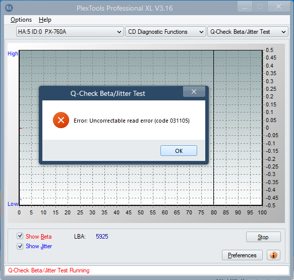The height and width of the screenshot is (280, 294).
Task: Click the PlexTools XL logo icon
Action: pos(9,8)
